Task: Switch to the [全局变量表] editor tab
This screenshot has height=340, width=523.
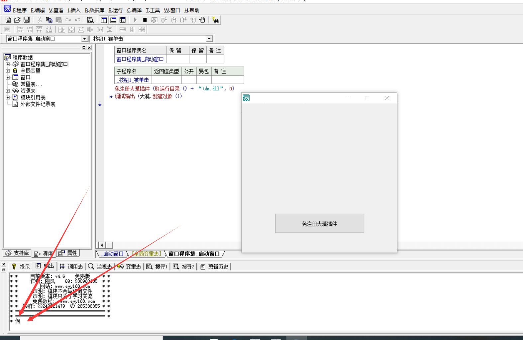Action: point(147,254)
